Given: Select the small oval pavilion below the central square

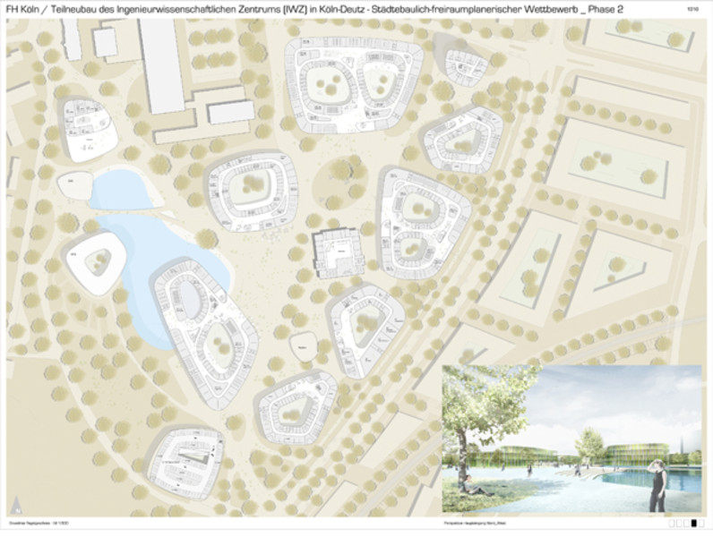Looking at the screenshot, I should (x=304, y=345).
